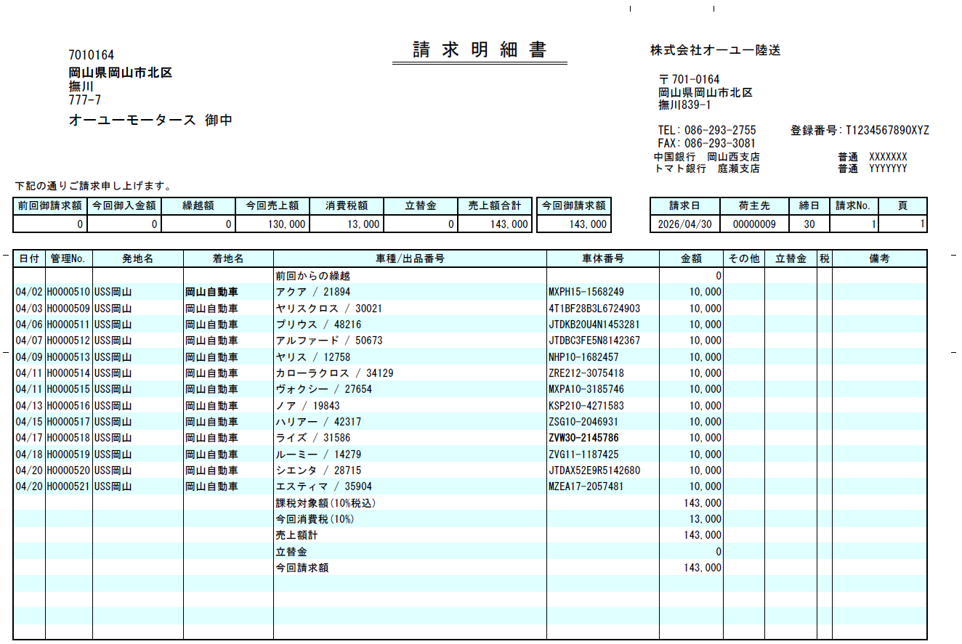The width and height of the screenshot is (962, 644).
Task: Select bold chassis number ZVW30-2145786
Action: click(584, 438)
